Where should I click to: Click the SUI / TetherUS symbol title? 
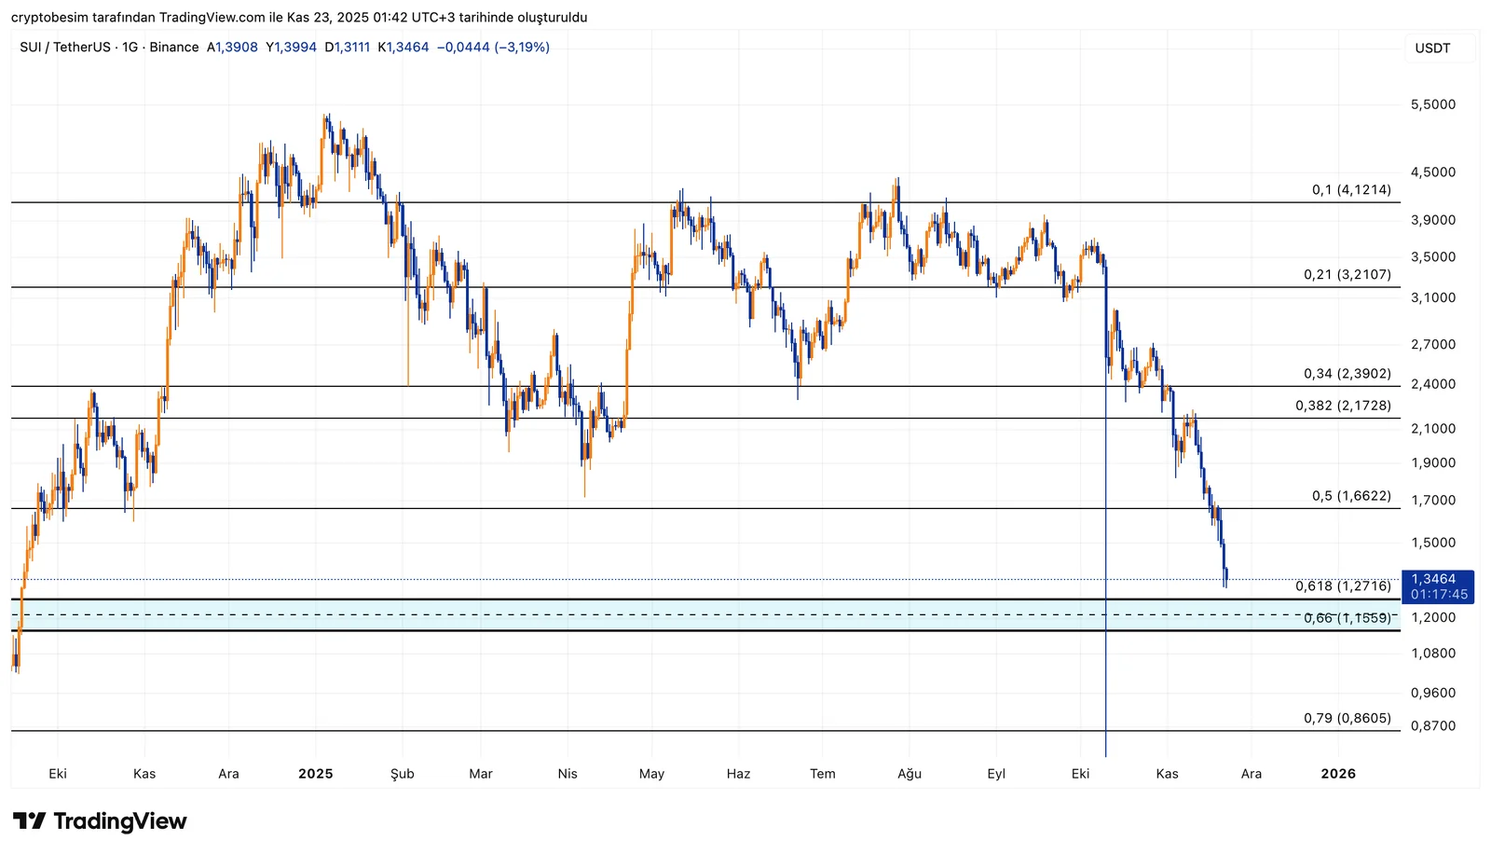[64, 48]
